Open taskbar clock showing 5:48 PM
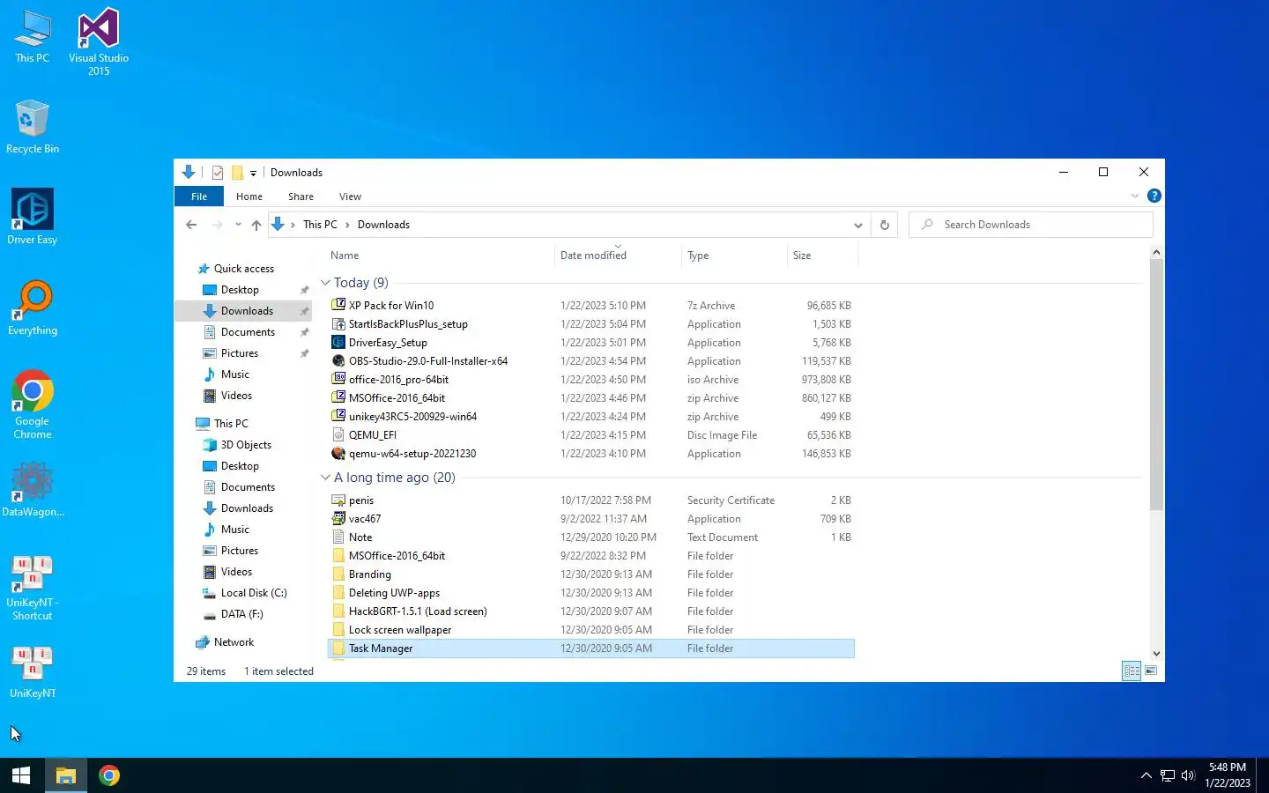Screen dimensions: 1269x793 click(x=1228, y=775)
